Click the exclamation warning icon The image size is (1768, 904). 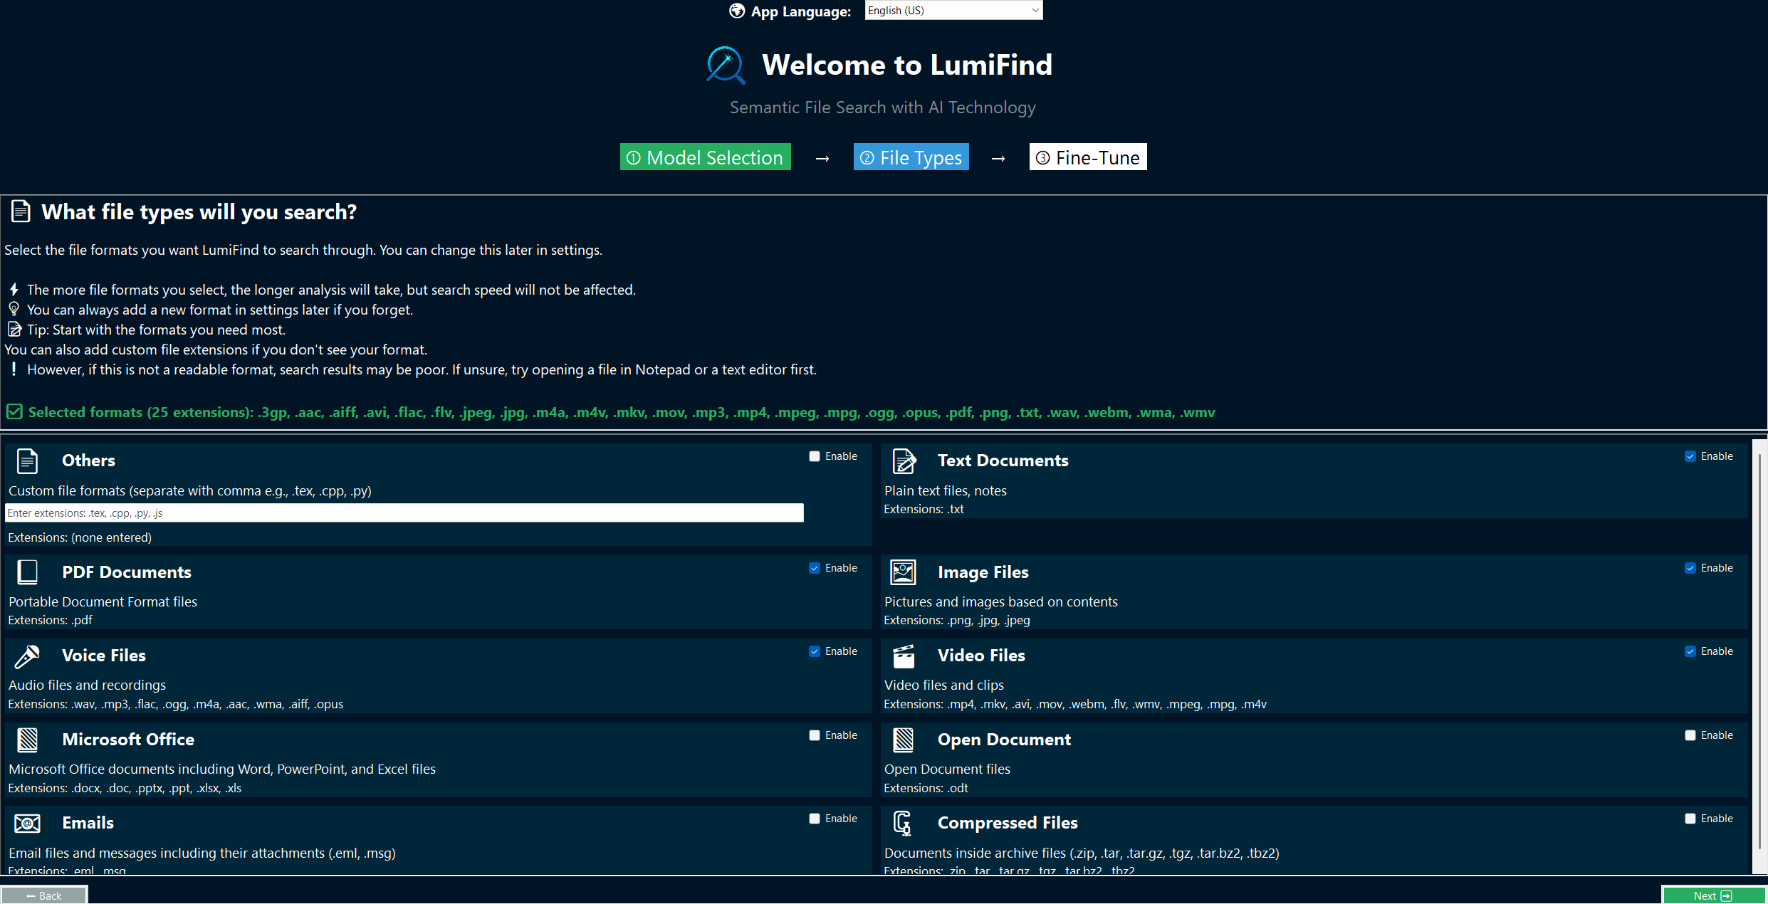14,369
